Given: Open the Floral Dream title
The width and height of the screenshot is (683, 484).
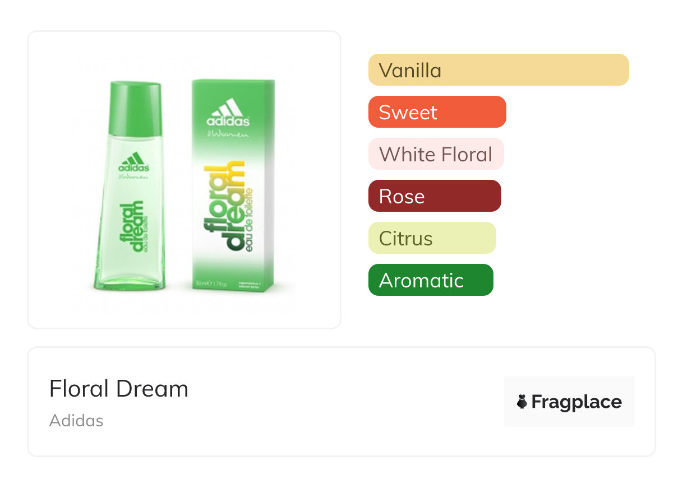Looking at the screenshot, I should click(x=119, y=389).
